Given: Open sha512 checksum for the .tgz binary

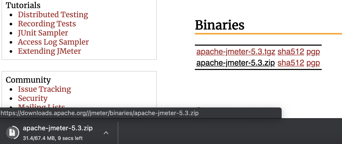Looking at the screenshot, I should 291,52.
